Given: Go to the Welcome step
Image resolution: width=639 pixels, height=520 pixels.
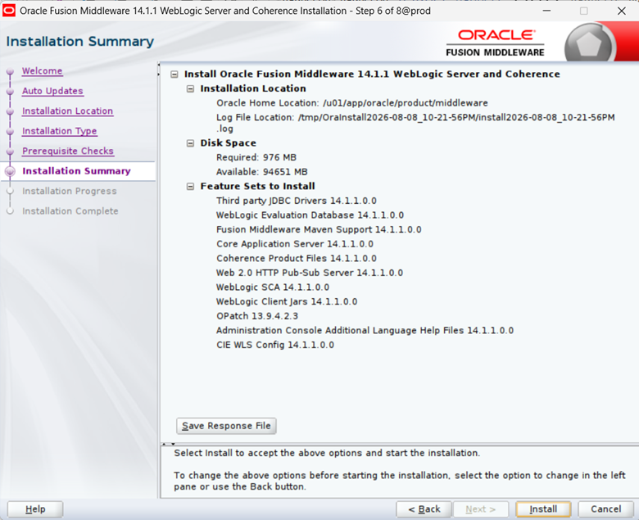Looking at the screenshot, I should pos(42,71).
